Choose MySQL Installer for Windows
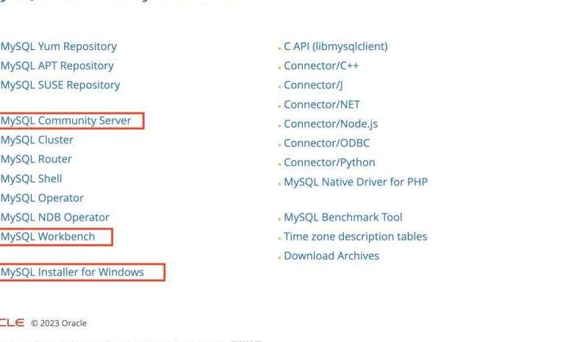This screenshot has height=342, width=588. pyautogui.click(x=72, y=272)
